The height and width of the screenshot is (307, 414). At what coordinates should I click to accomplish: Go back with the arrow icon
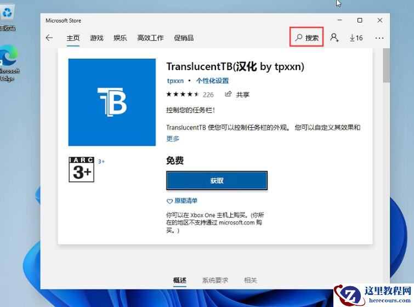click(x=49, y=38)
